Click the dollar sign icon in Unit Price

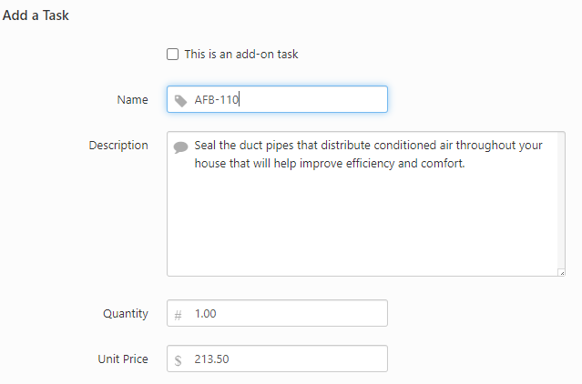point(179,360)
